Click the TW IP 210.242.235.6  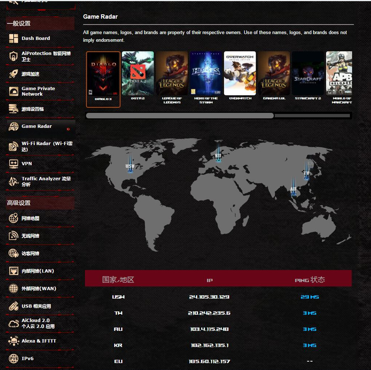coord(209,313)
